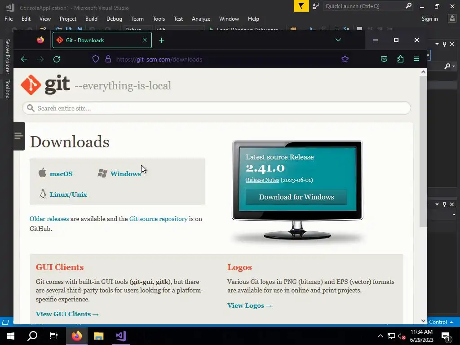The image size is (460, 345).
Task: Open the Firefox hamburger application menu
Action: 416,59
